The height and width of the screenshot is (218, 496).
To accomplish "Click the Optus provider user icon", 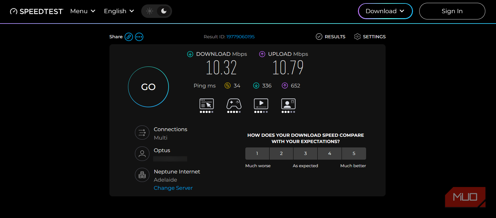I will pyautogui.click(x=142, y=154).
